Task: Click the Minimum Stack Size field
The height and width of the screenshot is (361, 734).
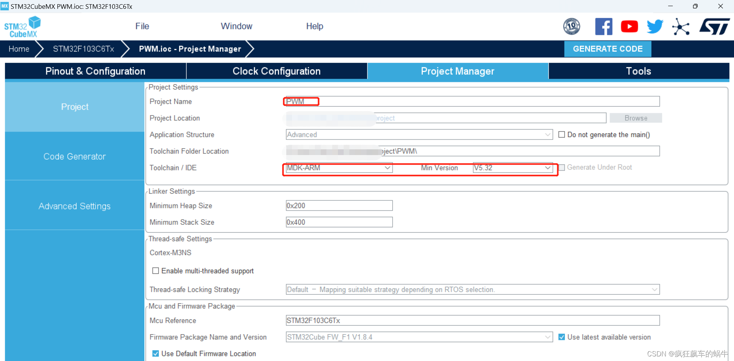Action: (339, 222)
